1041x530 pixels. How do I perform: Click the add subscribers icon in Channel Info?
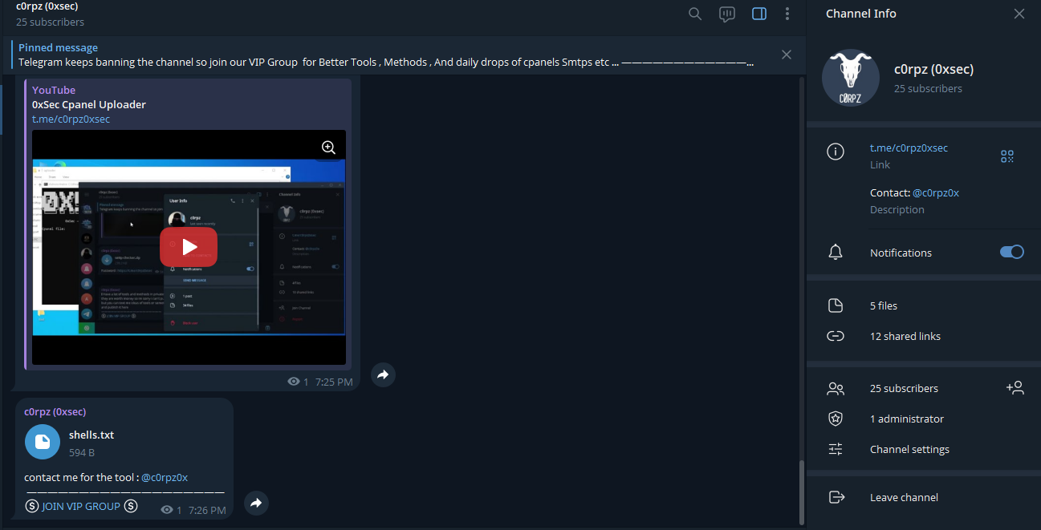(x=1015, y=387)
